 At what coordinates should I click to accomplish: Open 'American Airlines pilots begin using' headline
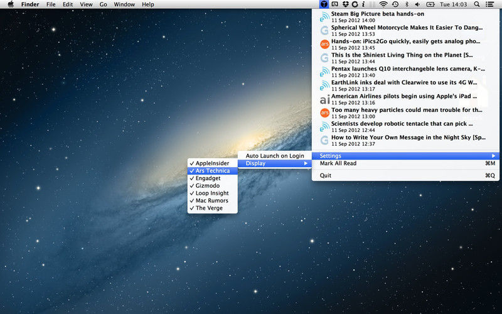click(x=404, y=96)
